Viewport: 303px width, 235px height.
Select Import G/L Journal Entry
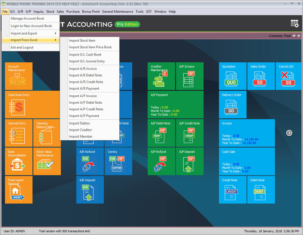pyautogui.click(x=90, y=61)
